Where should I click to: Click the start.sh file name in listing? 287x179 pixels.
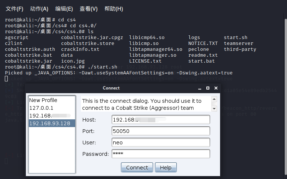coord(236,38)
